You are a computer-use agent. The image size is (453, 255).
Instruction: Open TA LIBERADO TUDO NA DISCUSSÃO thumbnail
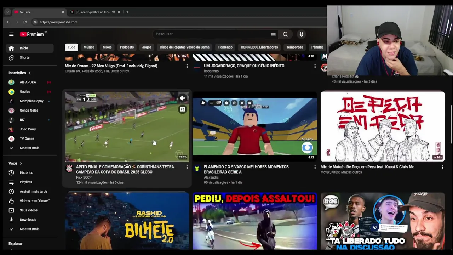click(383, 221)
